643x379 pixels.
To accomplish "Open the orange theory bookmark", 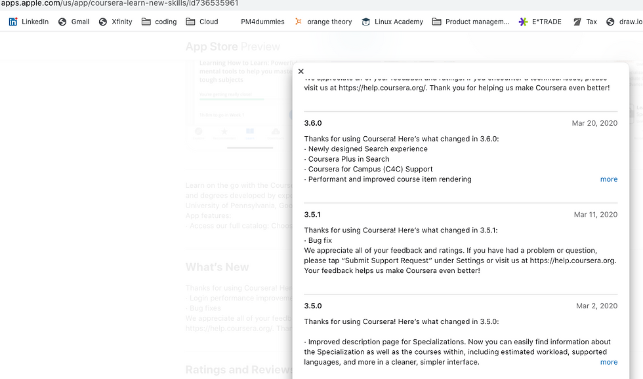I will pyautogui.click(x=323, y=22).
